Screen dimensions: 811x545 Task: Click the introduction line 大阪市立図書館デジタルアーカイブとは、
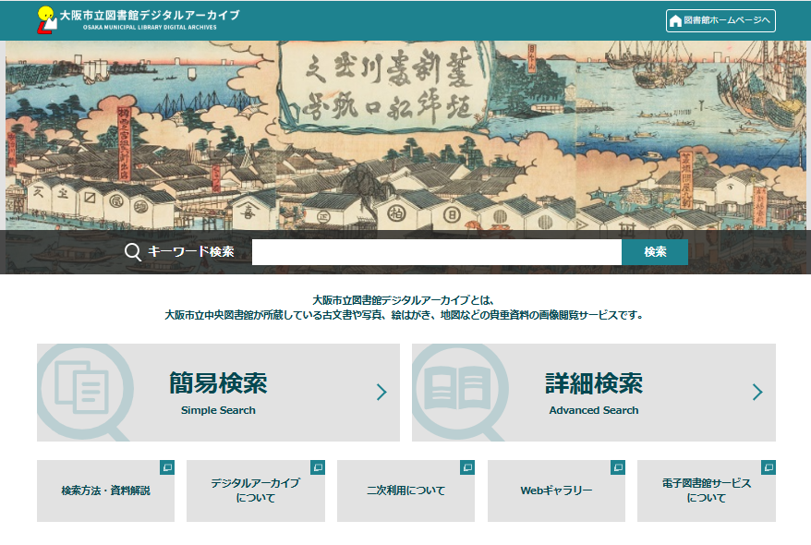pos(404,300)
